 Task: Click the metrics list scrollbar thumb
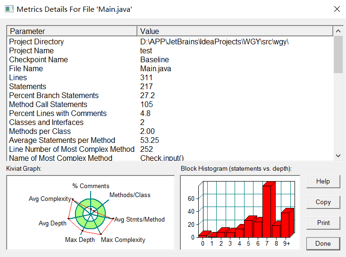tap(338, 54)
